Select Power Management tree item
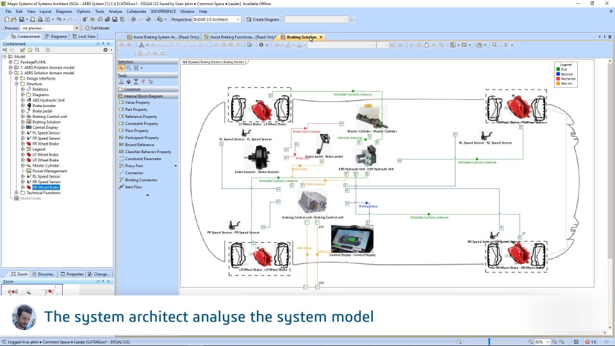 pos(49,171)
